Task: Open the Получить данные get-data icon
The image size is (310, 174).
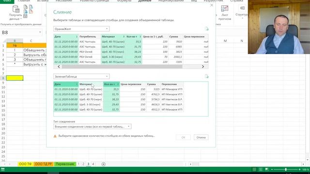Action: 15,9
